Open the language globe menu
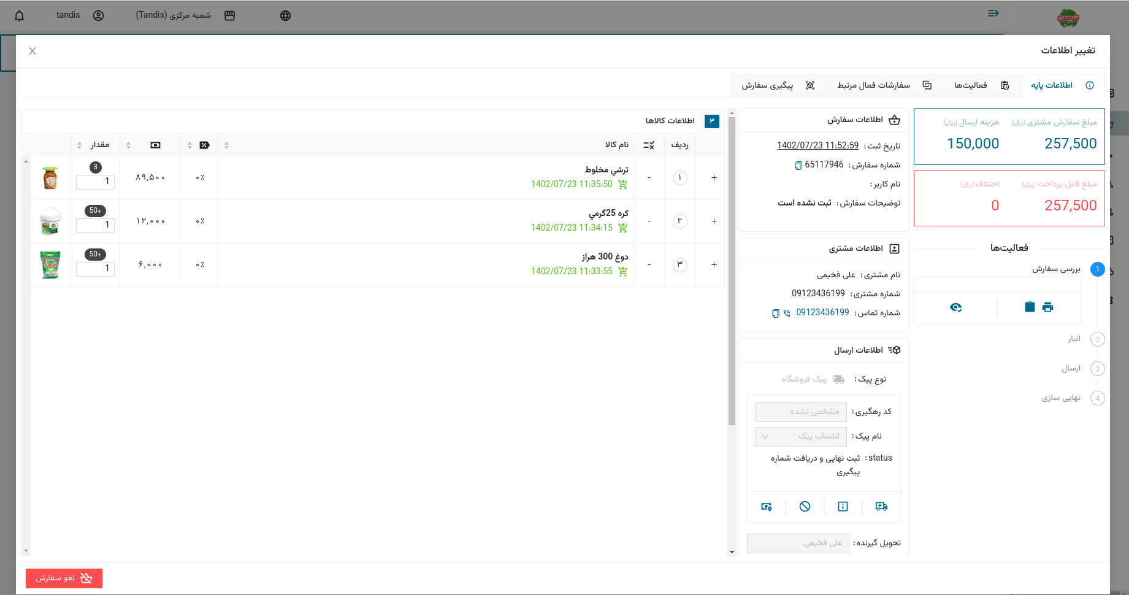 [x=285, y=16]
